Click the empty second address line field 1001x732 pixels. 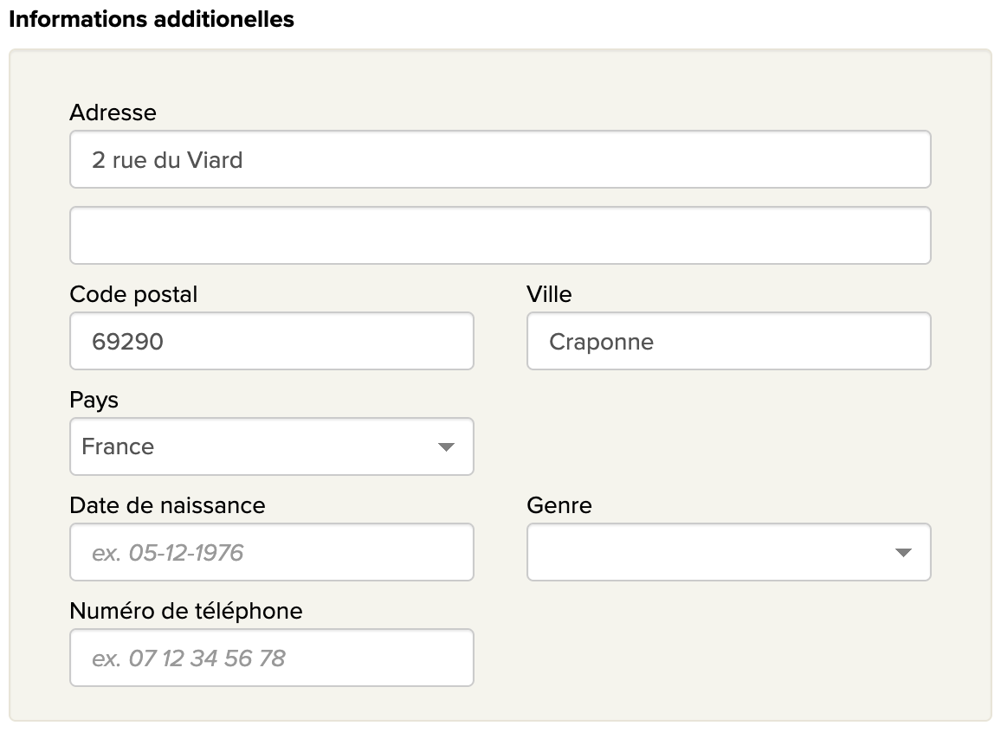500,235
